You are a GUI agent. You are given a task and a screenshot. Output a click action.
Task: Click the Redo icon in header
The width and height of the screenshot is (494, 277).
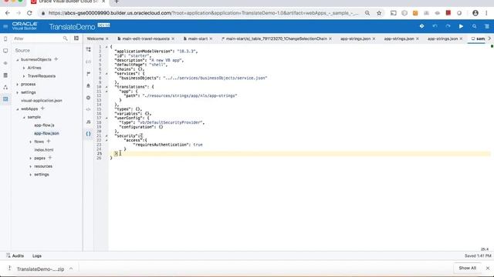tap(448, 26)
